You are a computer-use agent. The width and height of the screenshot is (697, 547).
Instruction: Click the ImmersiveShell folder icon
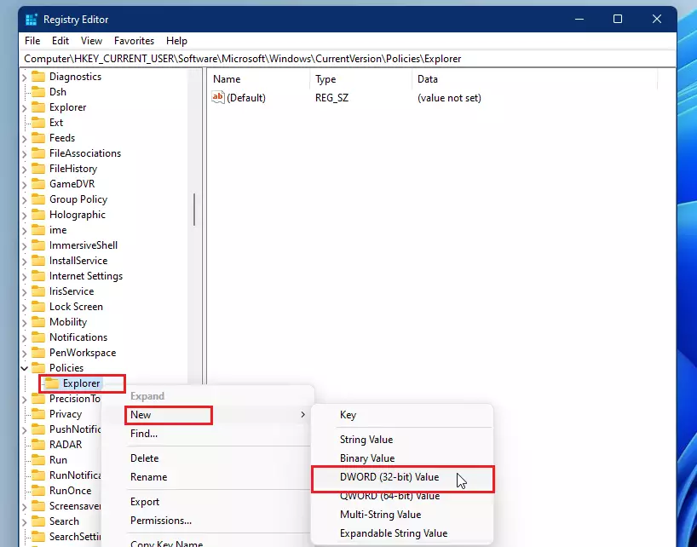point(38,245)
